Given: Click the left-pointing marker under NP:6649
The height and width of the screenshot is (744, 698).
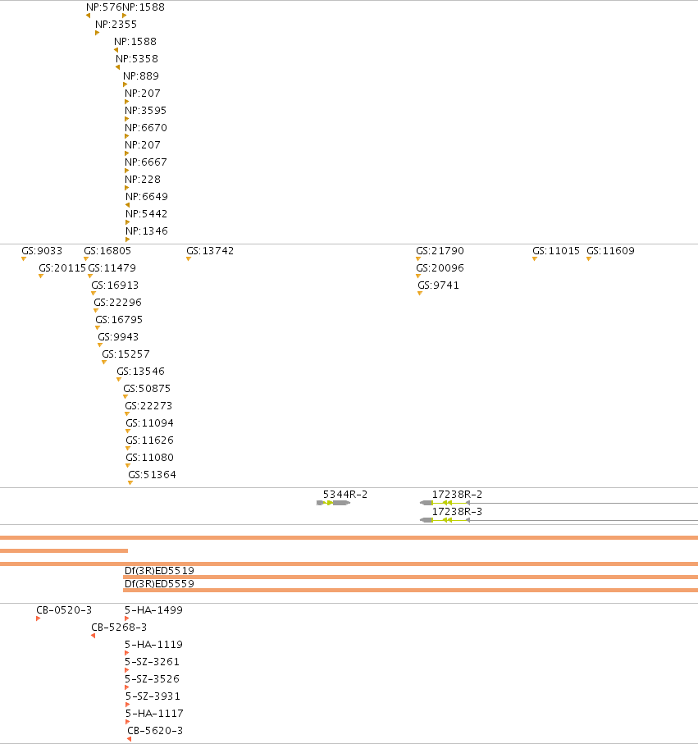Looking at the screenshot, I should [127, 205].
